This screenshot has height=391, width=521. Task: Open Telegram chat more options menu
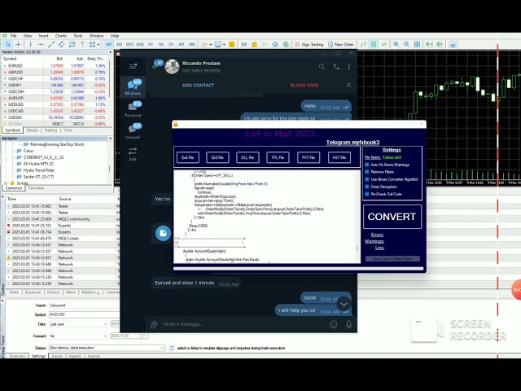coord(349,67)
